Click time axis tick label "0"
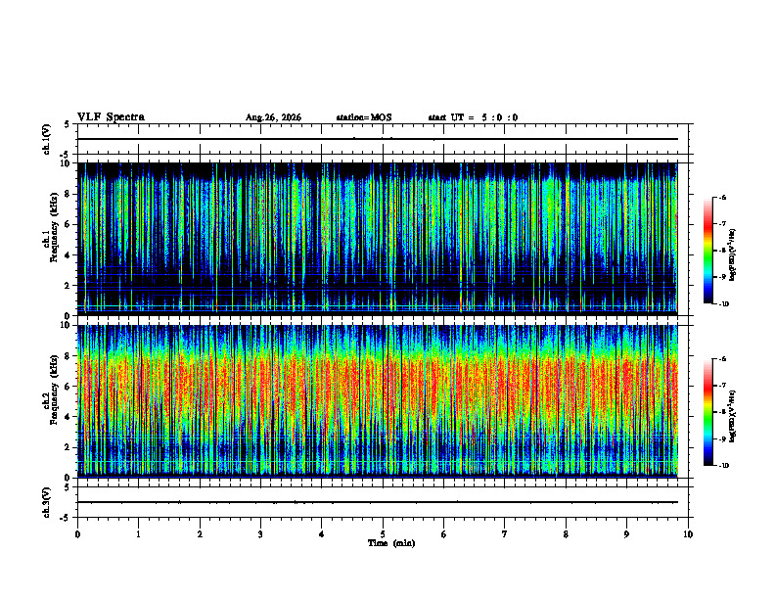This screenshot has height=599, width=775. (x=77, y=534)
